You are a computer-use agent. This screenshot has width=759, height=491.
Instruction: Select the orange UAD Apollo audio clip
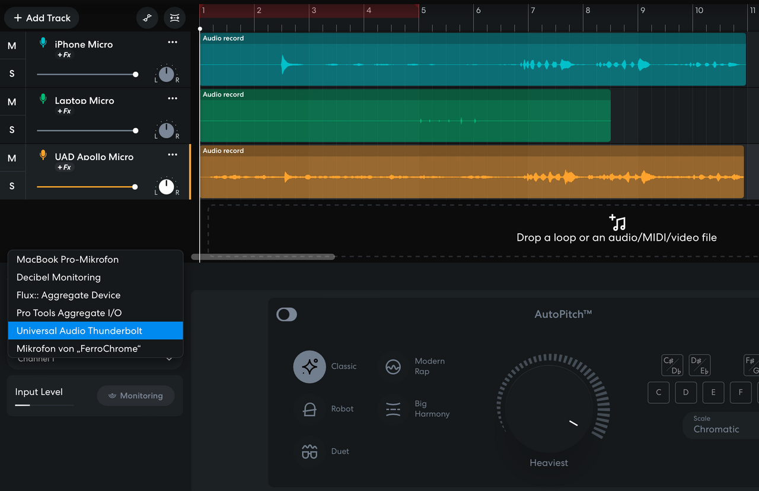coord(472,172)
